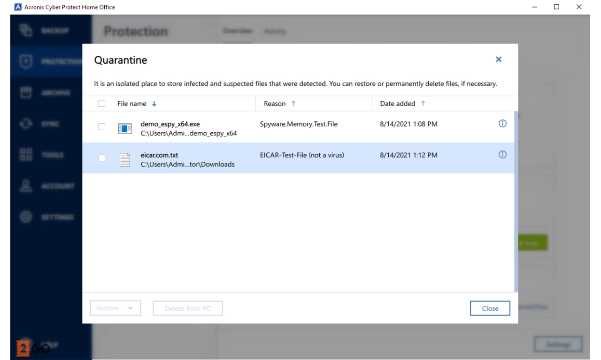Click the green scan button behind dialog

coord(533,242)
